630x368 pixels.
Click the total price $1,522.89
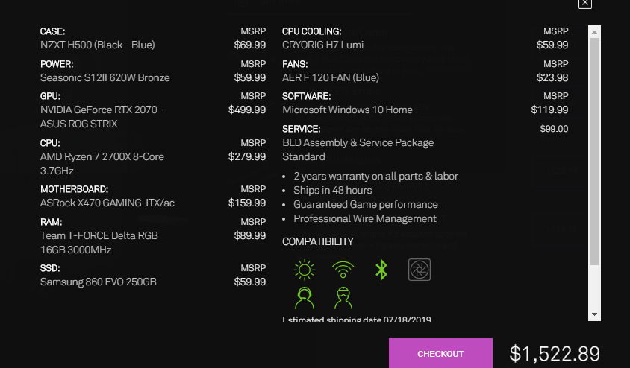point(555,354)
